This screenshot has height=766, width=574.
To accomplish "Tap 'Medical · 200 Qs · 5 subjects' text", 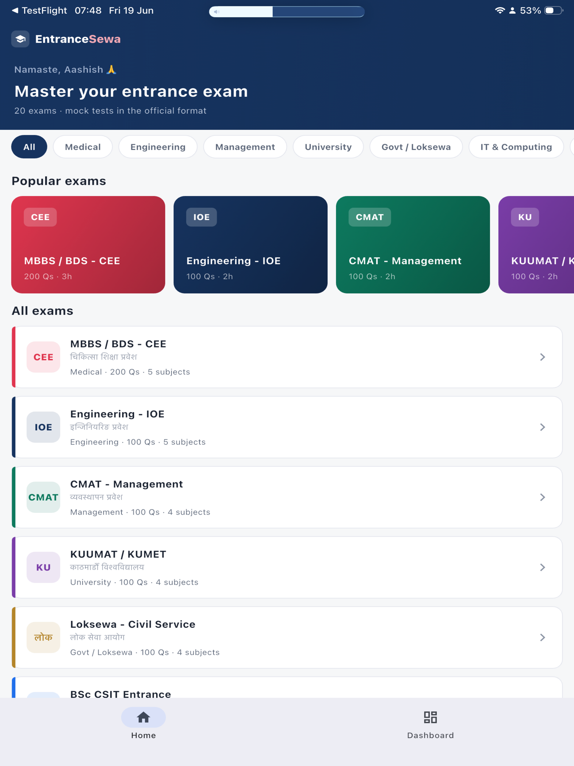I will click(130, 372).
